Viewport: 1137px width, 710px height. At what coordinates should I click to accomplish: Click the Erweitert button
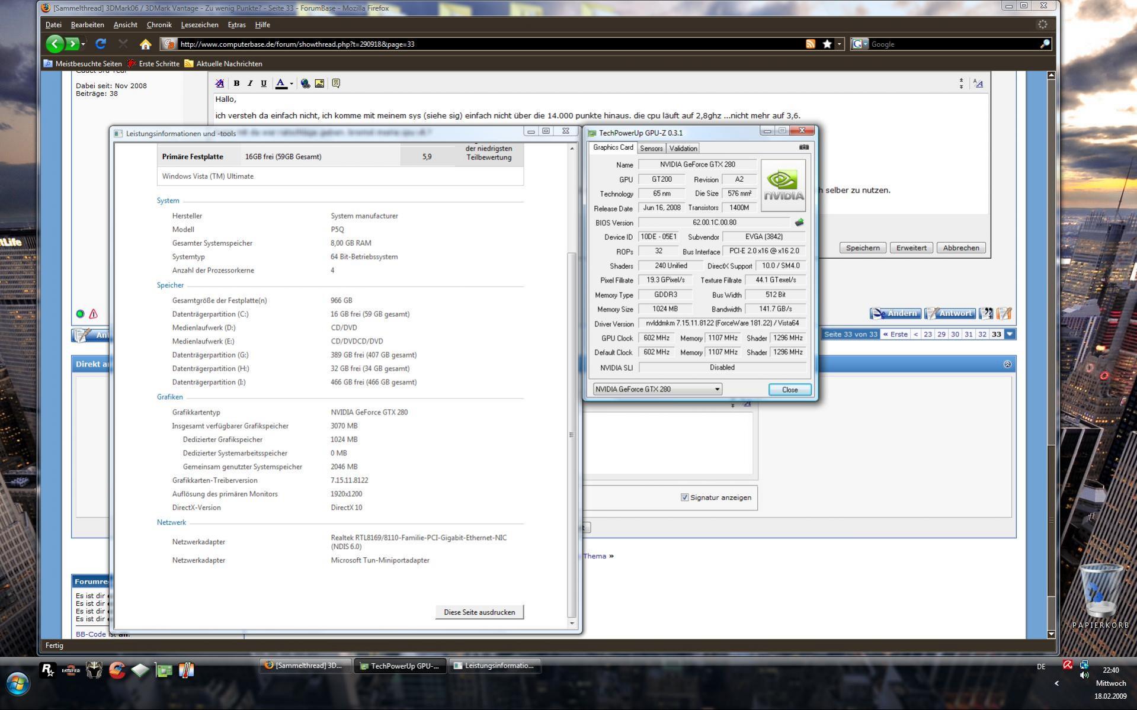click(911, 248)
